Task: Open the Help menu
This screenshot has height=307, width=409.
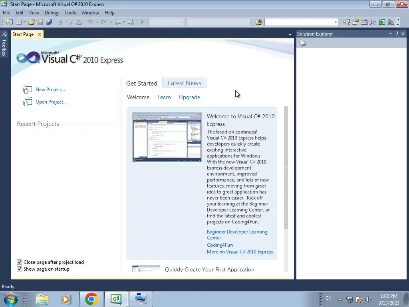Action: (109, 12)
